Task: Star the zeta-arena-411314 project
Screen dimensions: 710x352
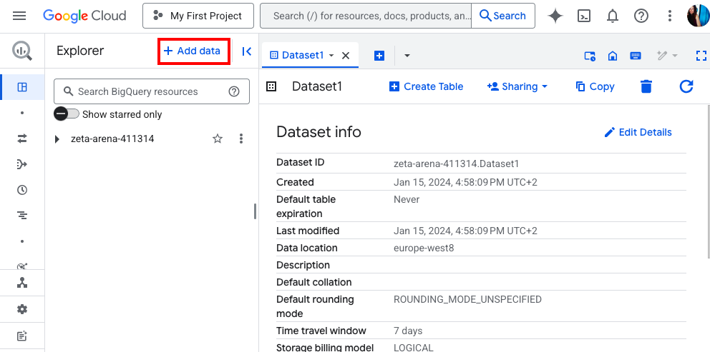Action: coord(218,139)
